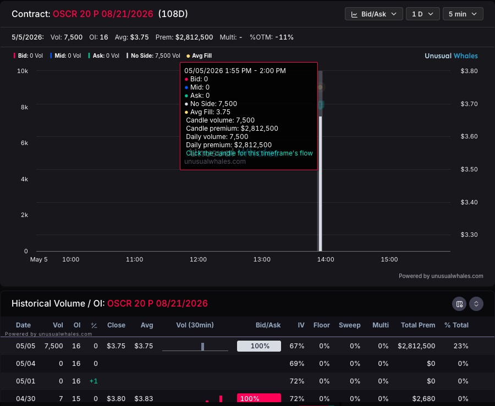This screenshot has height=406, width=495.
Task: Open the 5 min interval dropdown
Action: point(463,14)
